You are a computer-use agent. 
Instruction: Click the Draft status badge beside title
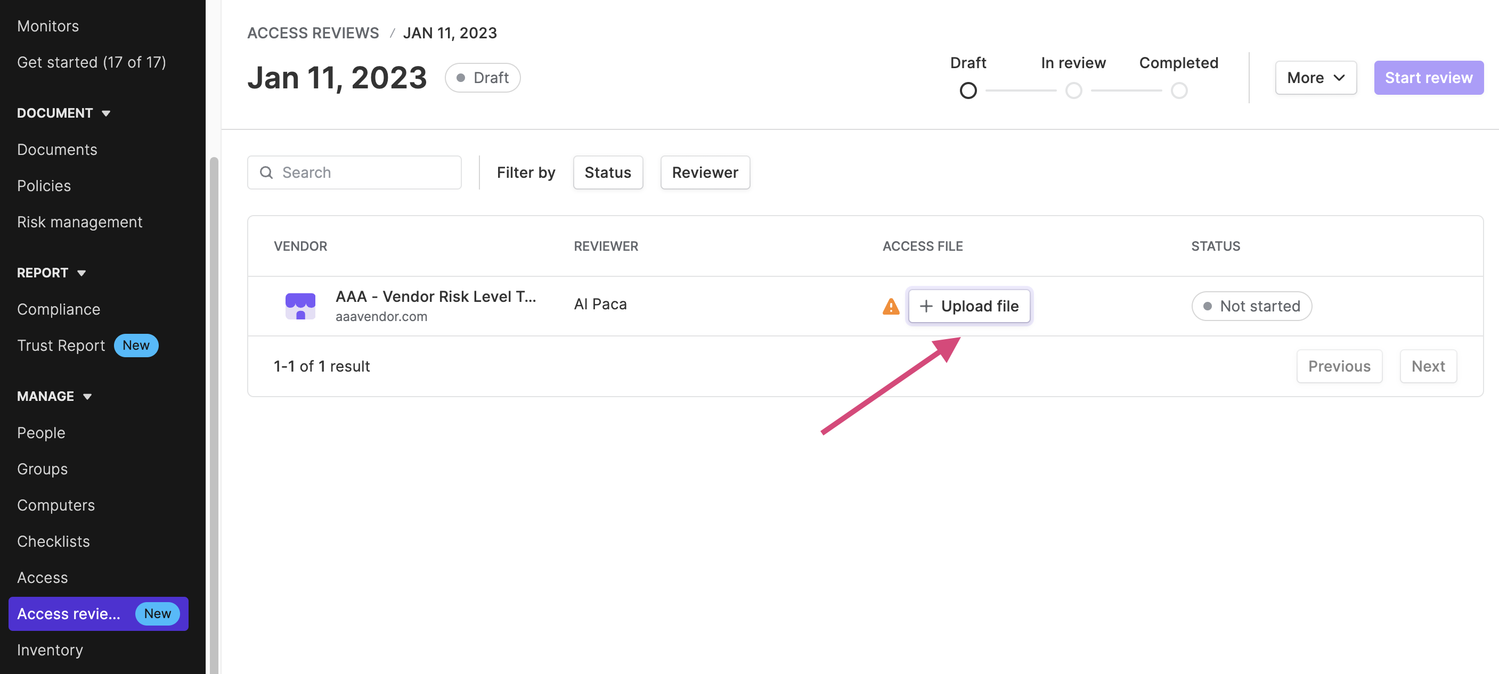[483, 78]
